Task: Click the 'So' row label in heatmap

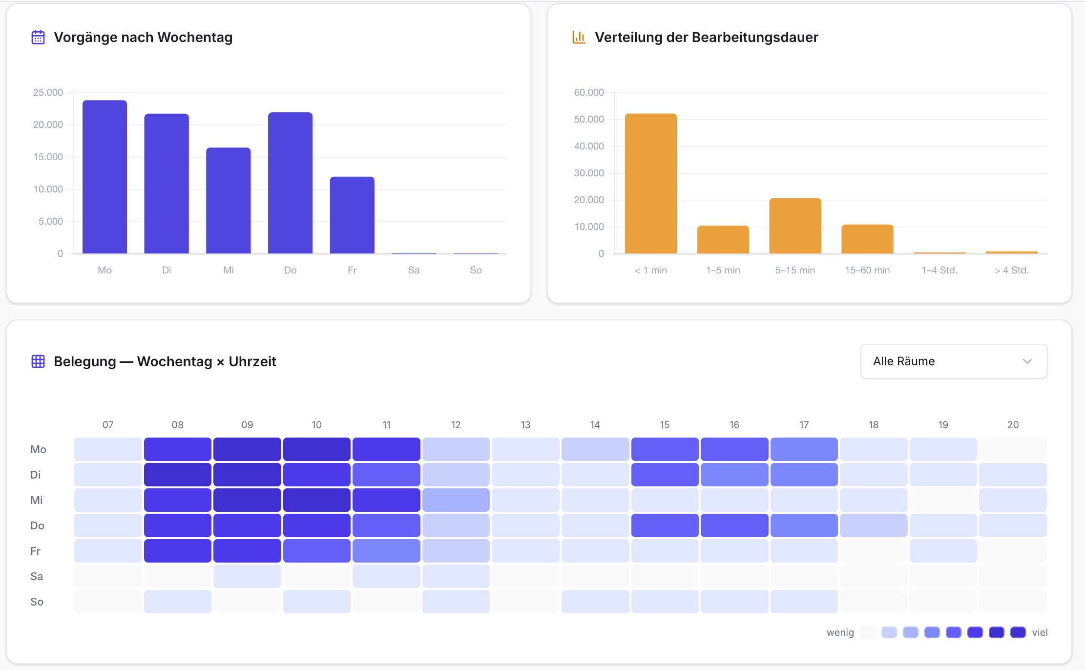Action: [x=37, y=602]
